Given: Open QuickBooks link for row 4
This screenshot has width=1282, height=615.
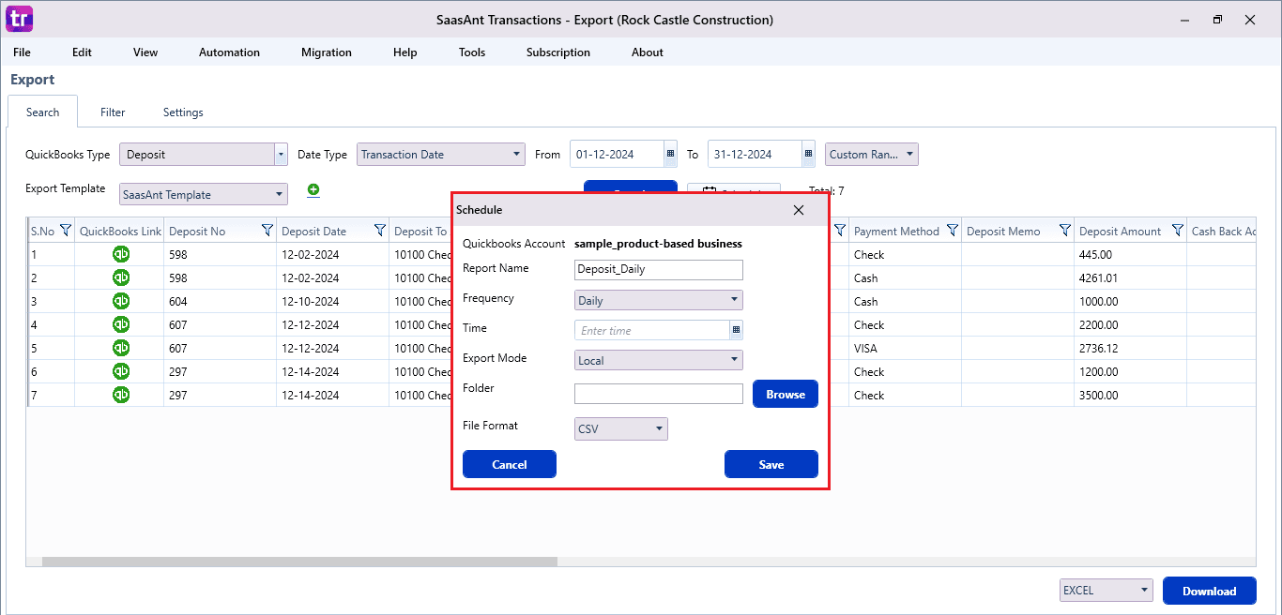Looking at the screenshot, I should [x=121, y=324].
